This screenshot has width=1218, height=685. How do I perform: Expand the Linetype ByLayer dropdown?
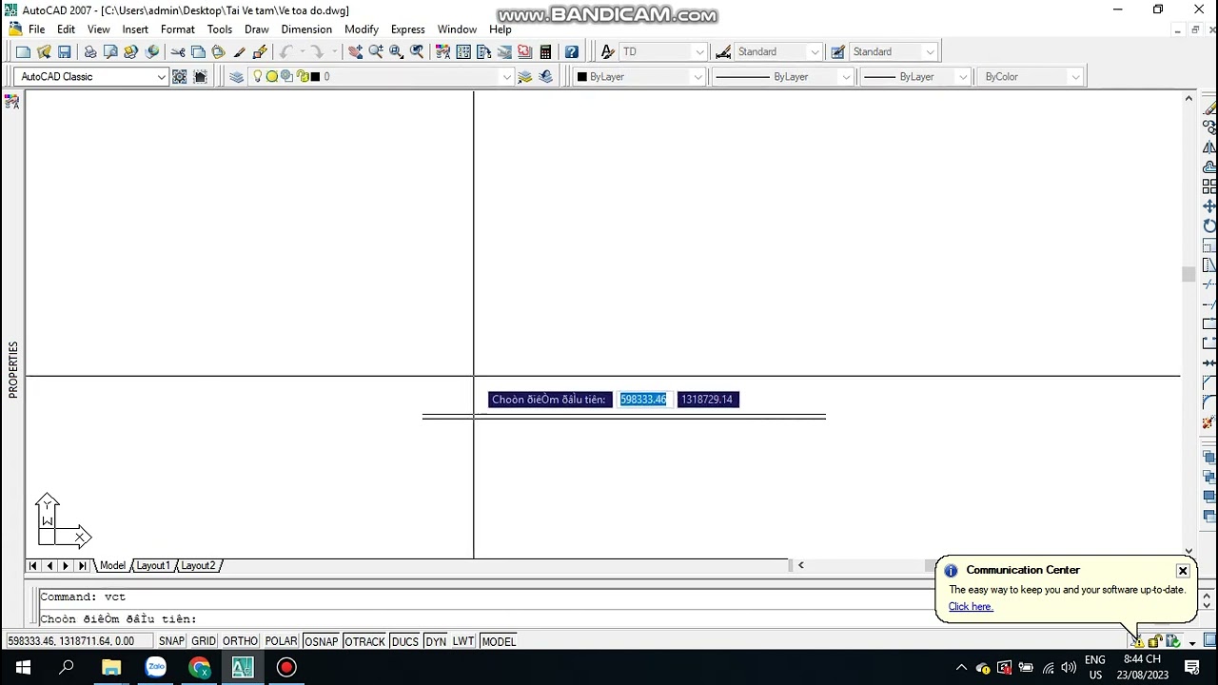(845, 76)
